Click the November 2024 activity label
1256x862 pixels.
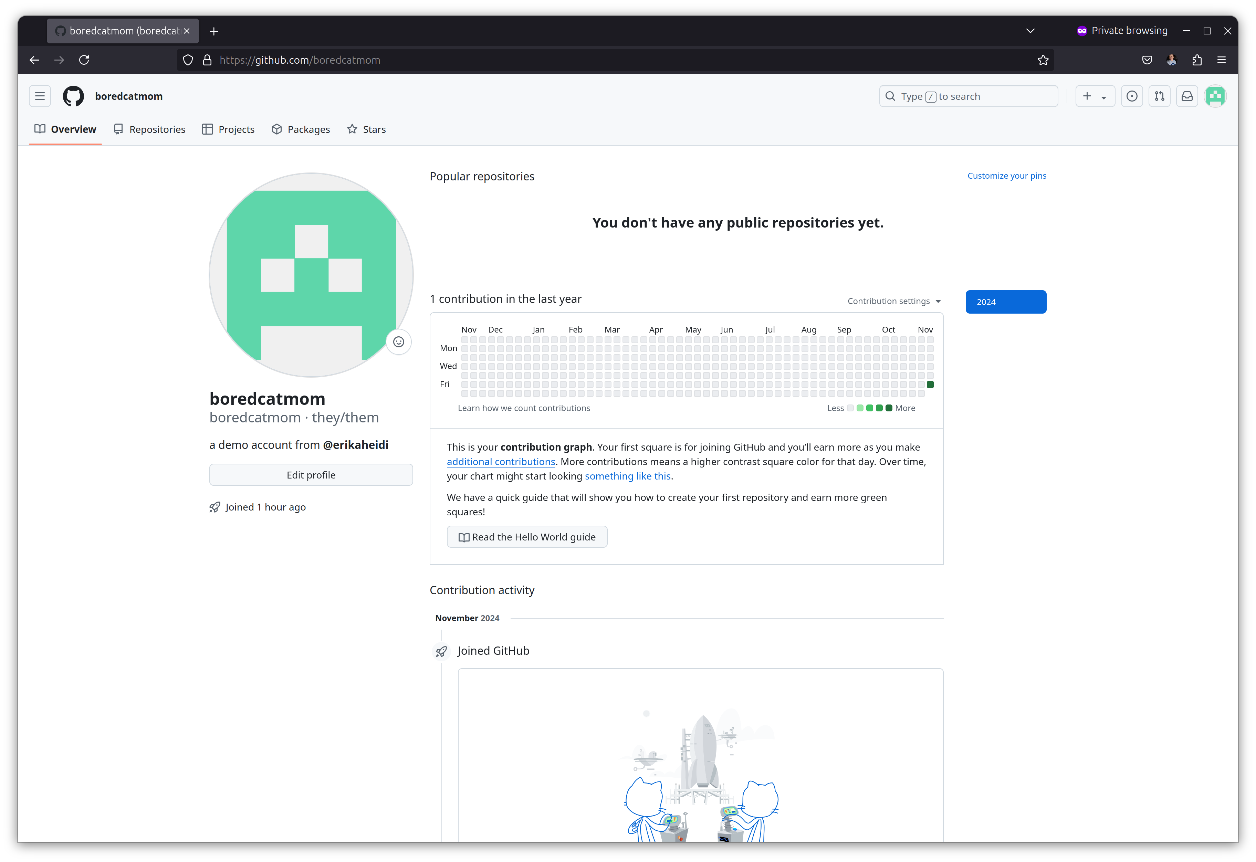point(467,618)
